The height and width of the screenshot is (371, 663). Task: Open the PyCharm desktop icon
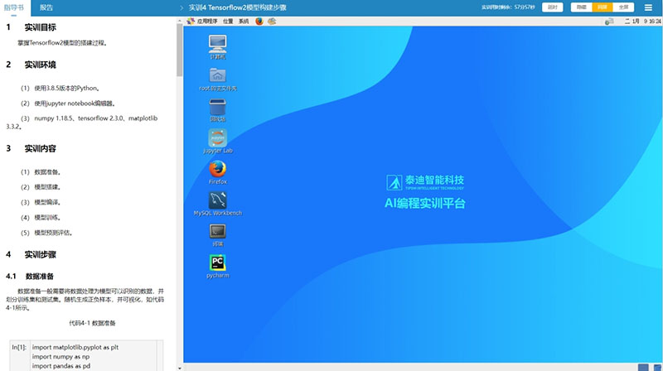[218, 263]
